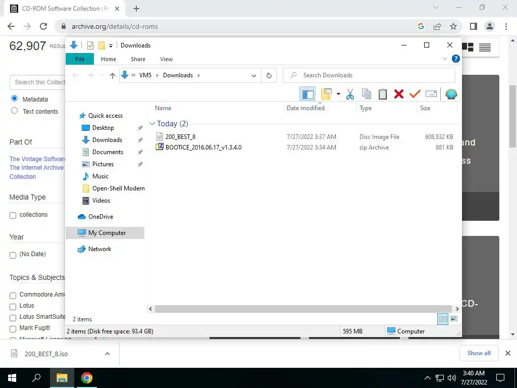Click the Rename icon in Explorer toolbar
The height and width of the screenshot is (388, 517).
[431, 94]
